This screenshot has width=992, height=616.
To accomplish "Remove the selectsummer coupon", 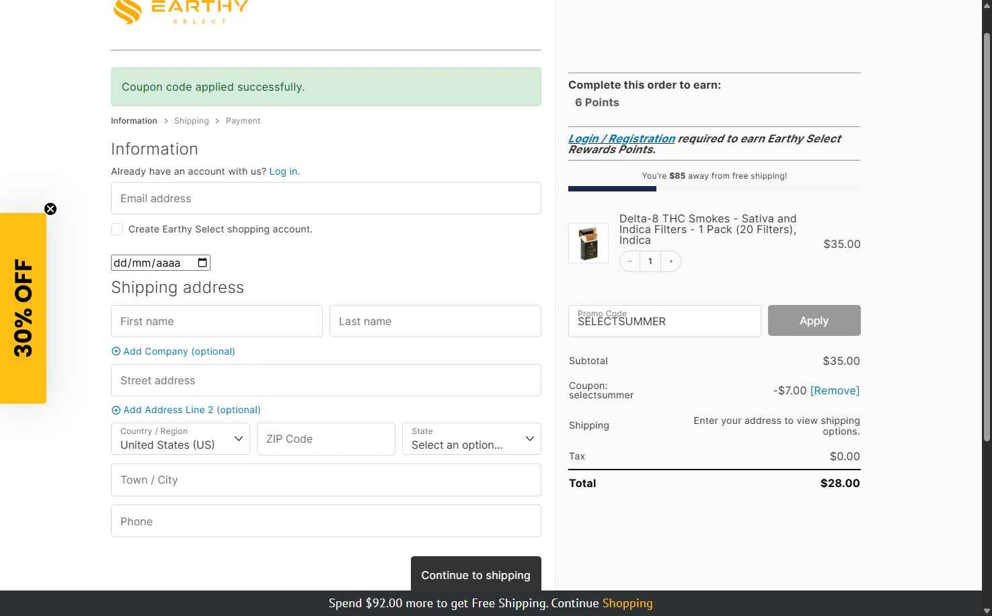I will pos(835,390).
